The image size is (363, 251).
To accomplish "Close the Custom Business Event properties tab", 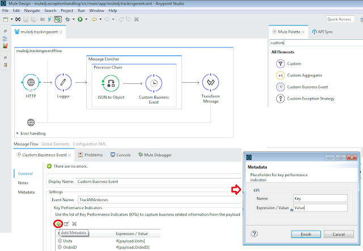I will click(x=69, y=155).
